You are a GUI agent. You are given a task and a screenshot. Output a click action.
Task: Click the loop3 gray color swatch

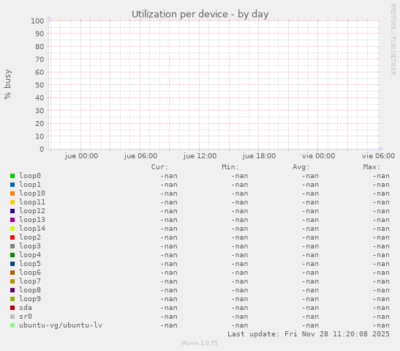pyautogui.click(x=12, y=246)
